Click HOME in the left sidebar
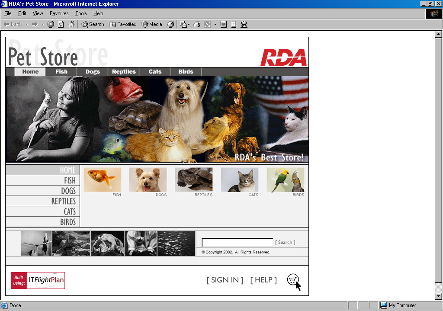 tap(43, 170)
